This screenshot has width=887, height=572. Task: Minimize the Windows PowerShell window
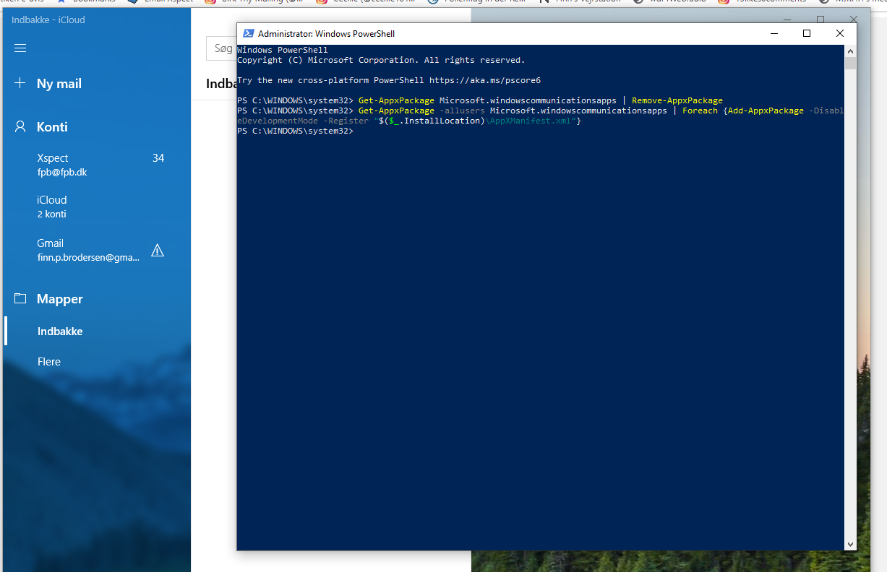pos(774,33)
